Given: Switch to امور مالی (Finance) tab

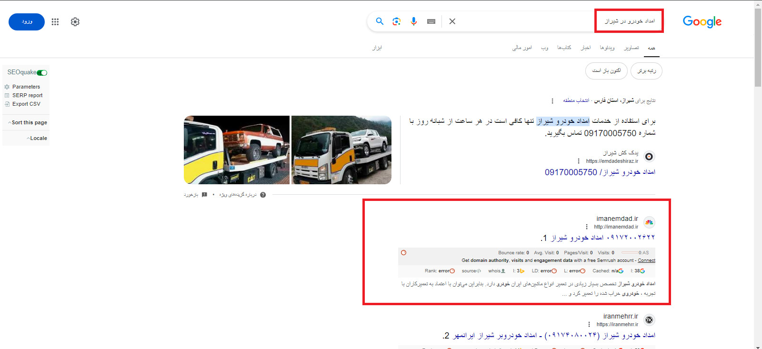Looking at the screenshot, I should 522,48.
